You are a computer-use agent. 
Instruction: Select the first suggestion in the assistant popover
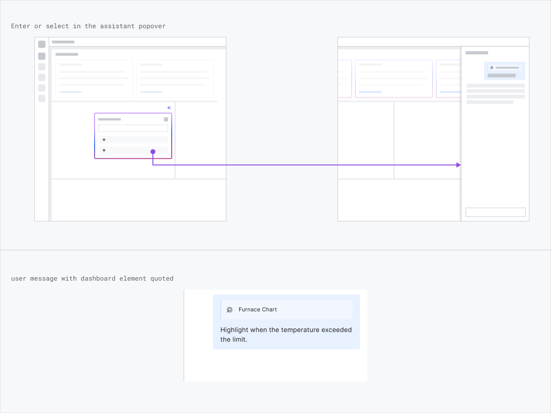pos(133,140)
